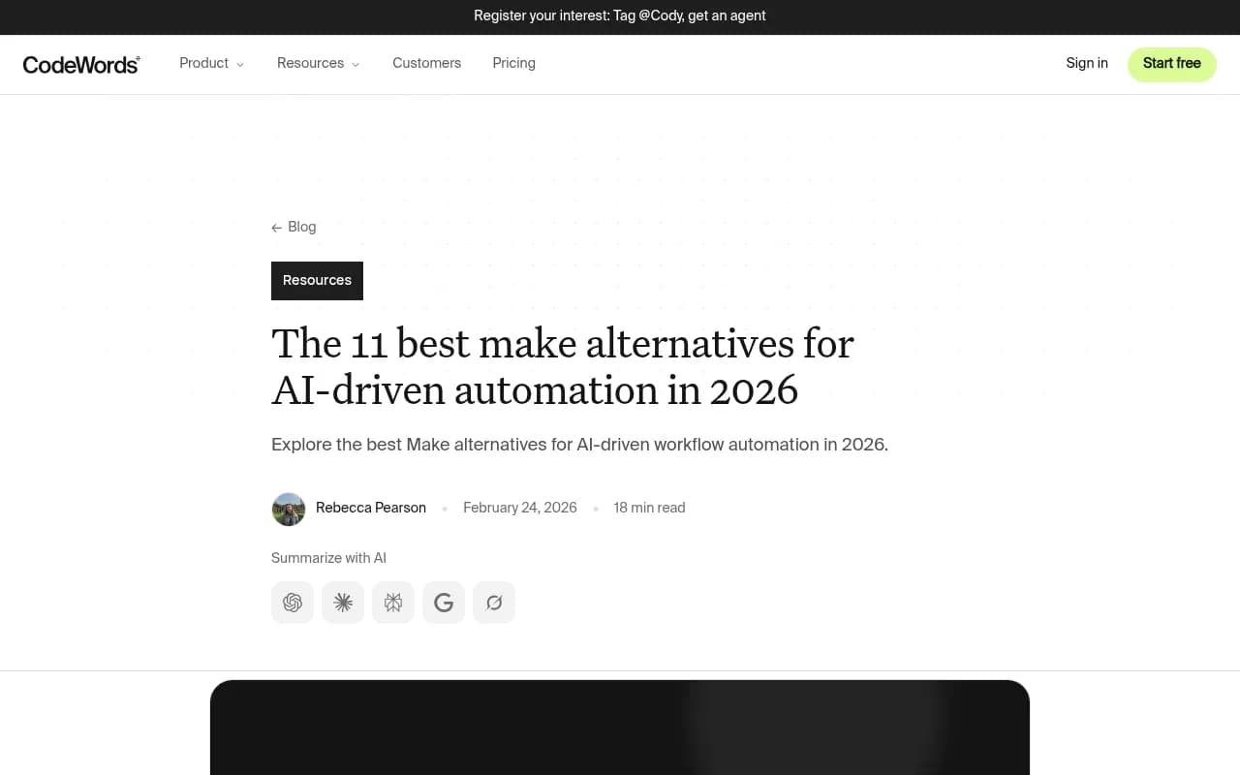Click the subtitle starting "Explore the best Make"

coord(579,445)
